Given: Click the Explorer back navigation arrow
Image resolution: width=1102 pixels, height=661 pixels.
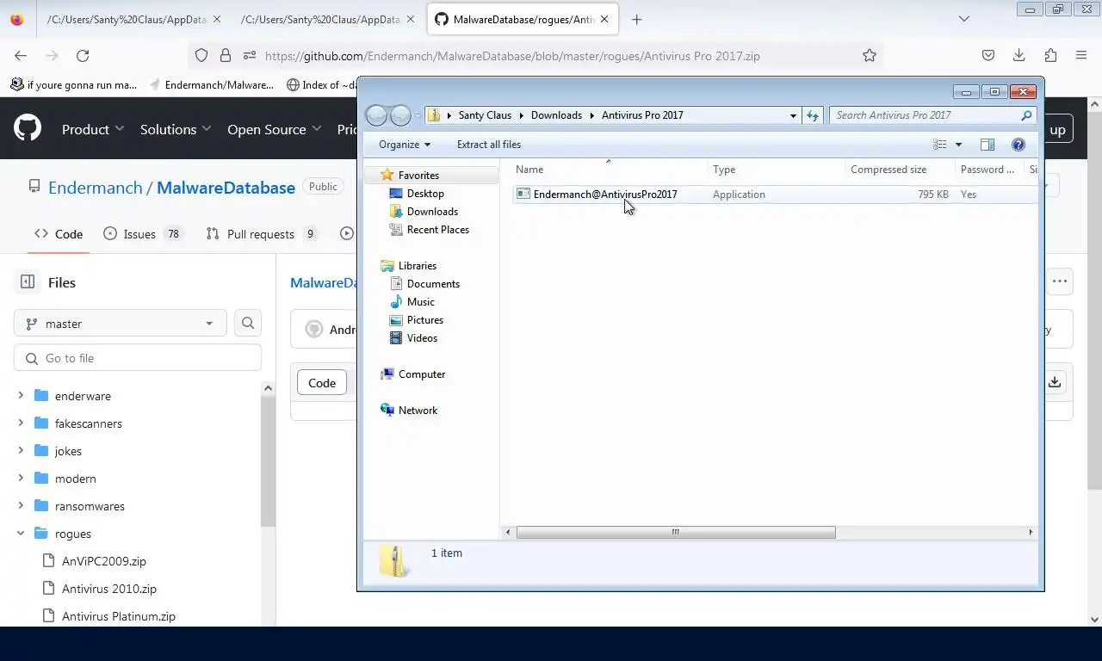Looking at the screenshot, I should tap(376, 115).
